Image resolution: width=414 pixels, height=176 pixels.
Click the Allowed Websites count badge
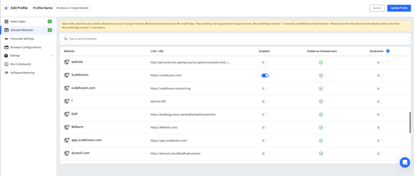point(50,30)
